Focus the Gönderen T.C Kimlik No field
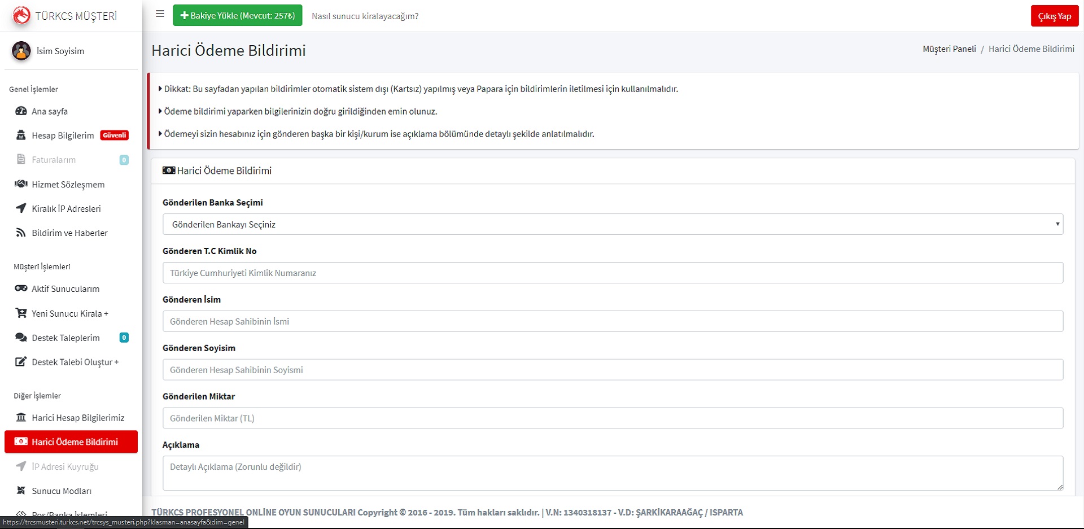The width and height of the screenshot is (1084, 529). pos(613,273)
